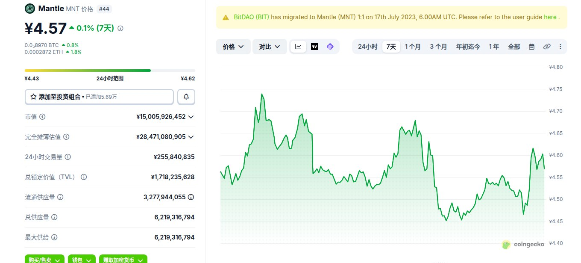Click the warning triangle icon in banner

(226, 18)
